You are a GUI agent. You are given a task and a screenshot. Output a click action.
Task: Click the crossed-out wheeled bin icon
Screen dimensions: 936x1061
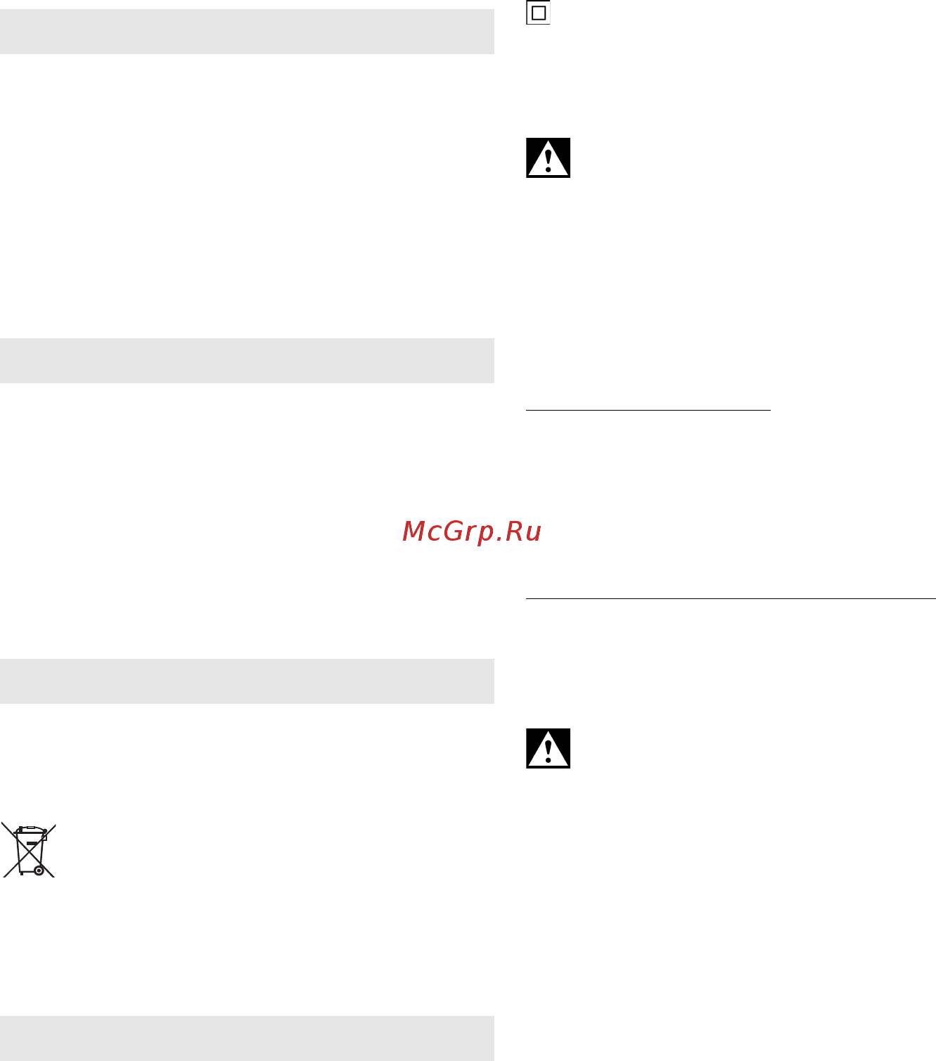[29, 850]
